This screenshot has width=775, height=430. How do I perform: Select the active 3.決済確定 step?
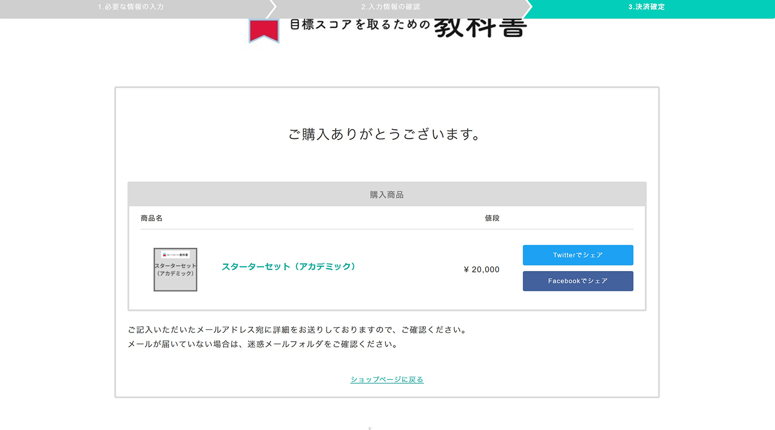click(x=646, y=8)
